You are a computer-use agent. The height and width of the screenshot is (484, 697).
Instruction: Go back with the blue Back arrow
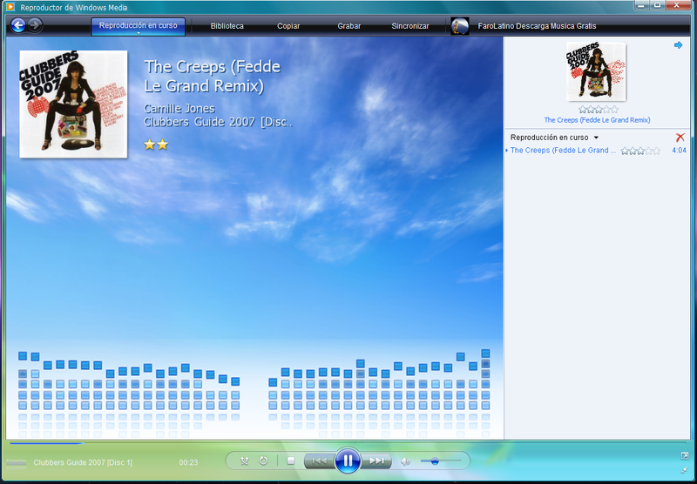click(17, 25)
